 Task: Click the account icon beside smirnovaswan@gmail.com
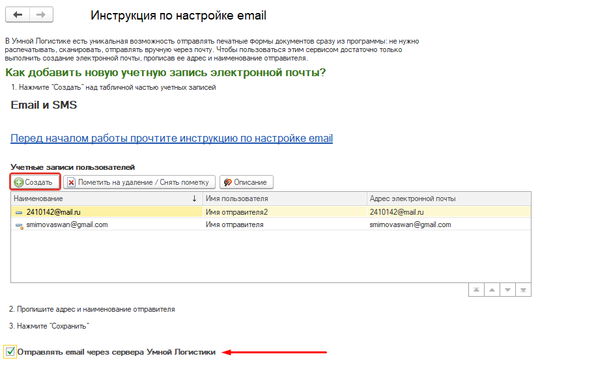coord(19,225)
